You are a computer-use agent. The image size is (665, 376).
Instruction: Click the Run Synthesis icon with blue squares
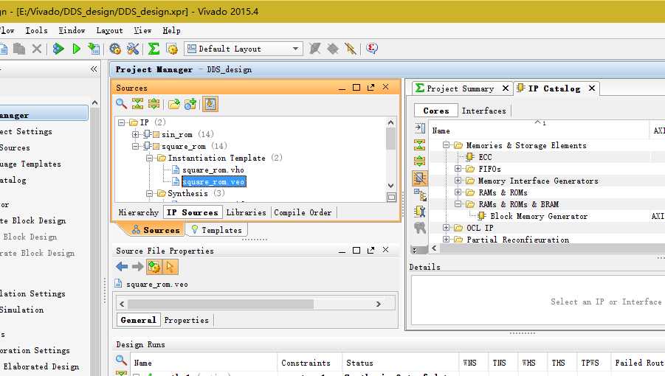point(58,49)
